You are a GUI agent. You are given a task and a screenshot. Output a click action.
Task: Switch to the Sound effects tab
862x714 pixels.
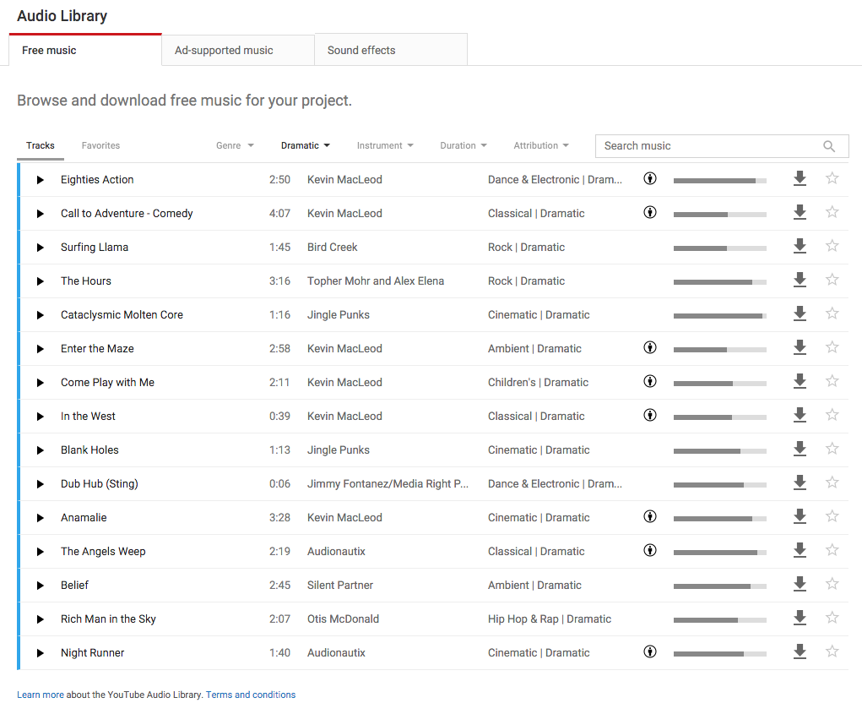click(361, 50)
